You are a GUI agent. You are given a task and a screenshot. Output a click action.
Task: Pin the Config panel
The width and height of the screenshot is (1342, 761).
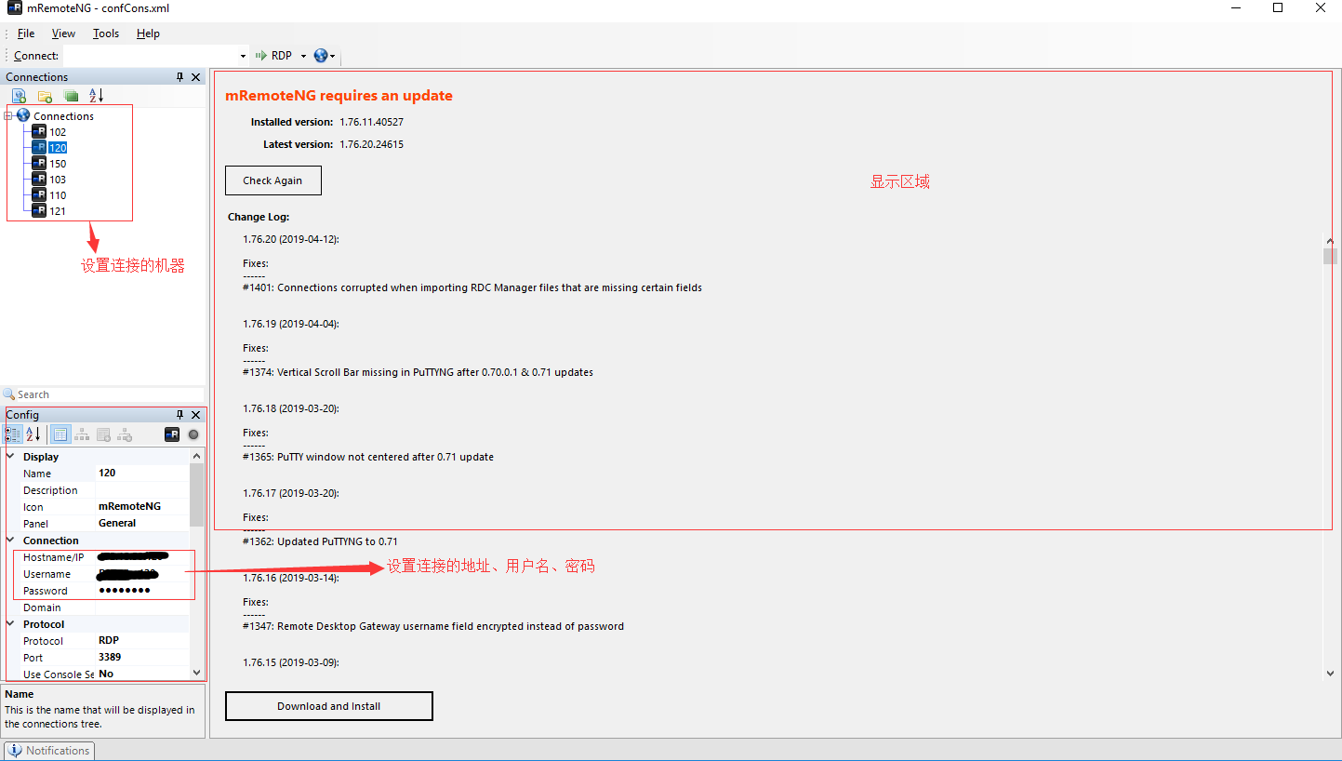pyautogui.click(x=180, y=415)
